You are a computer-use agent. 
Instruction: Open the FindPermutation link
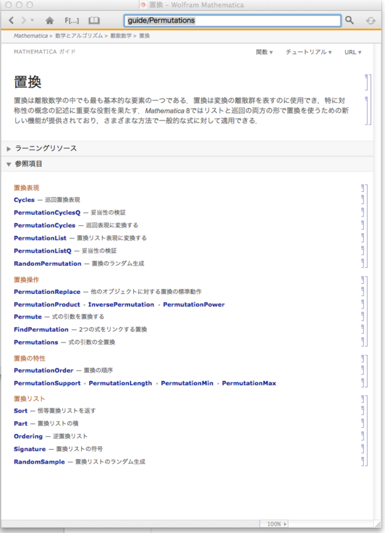41,329
